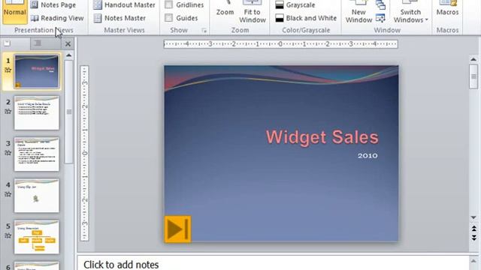Enable the Guides checkbox
The height and width of the screenshot is (270, 481).
(168, 18)
